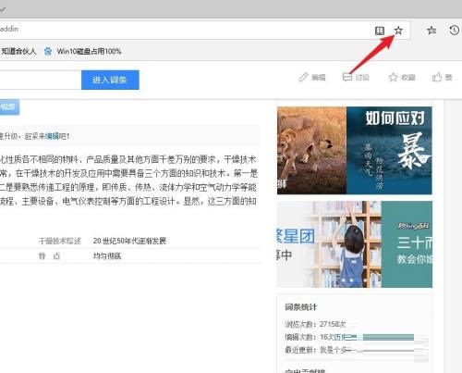Open the 如何应对暴雨天气 banner image
462x373 pixels.
(389, 151)
